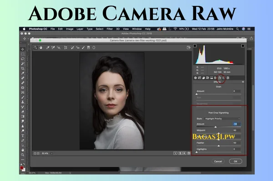Swap before and after settings icon
273x181 pixels.
point(180,153)
